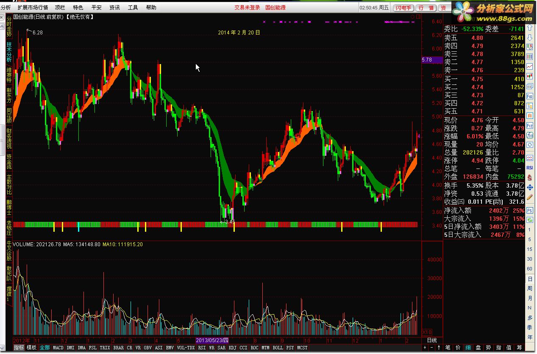Select 周 weekly period button
Image resolution: width=537 pixels, height=354 pixels.
pos(530,289)
